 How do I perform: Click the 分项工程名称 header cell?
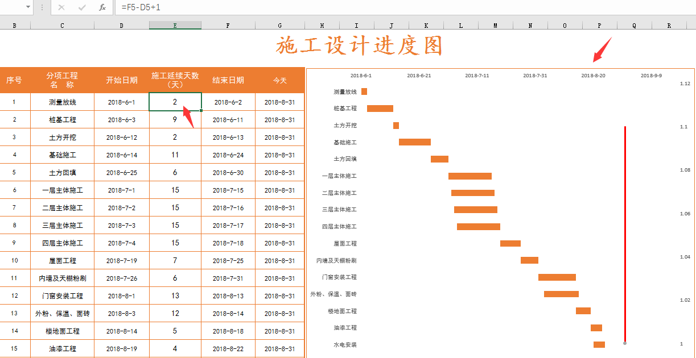coord(62,80)
